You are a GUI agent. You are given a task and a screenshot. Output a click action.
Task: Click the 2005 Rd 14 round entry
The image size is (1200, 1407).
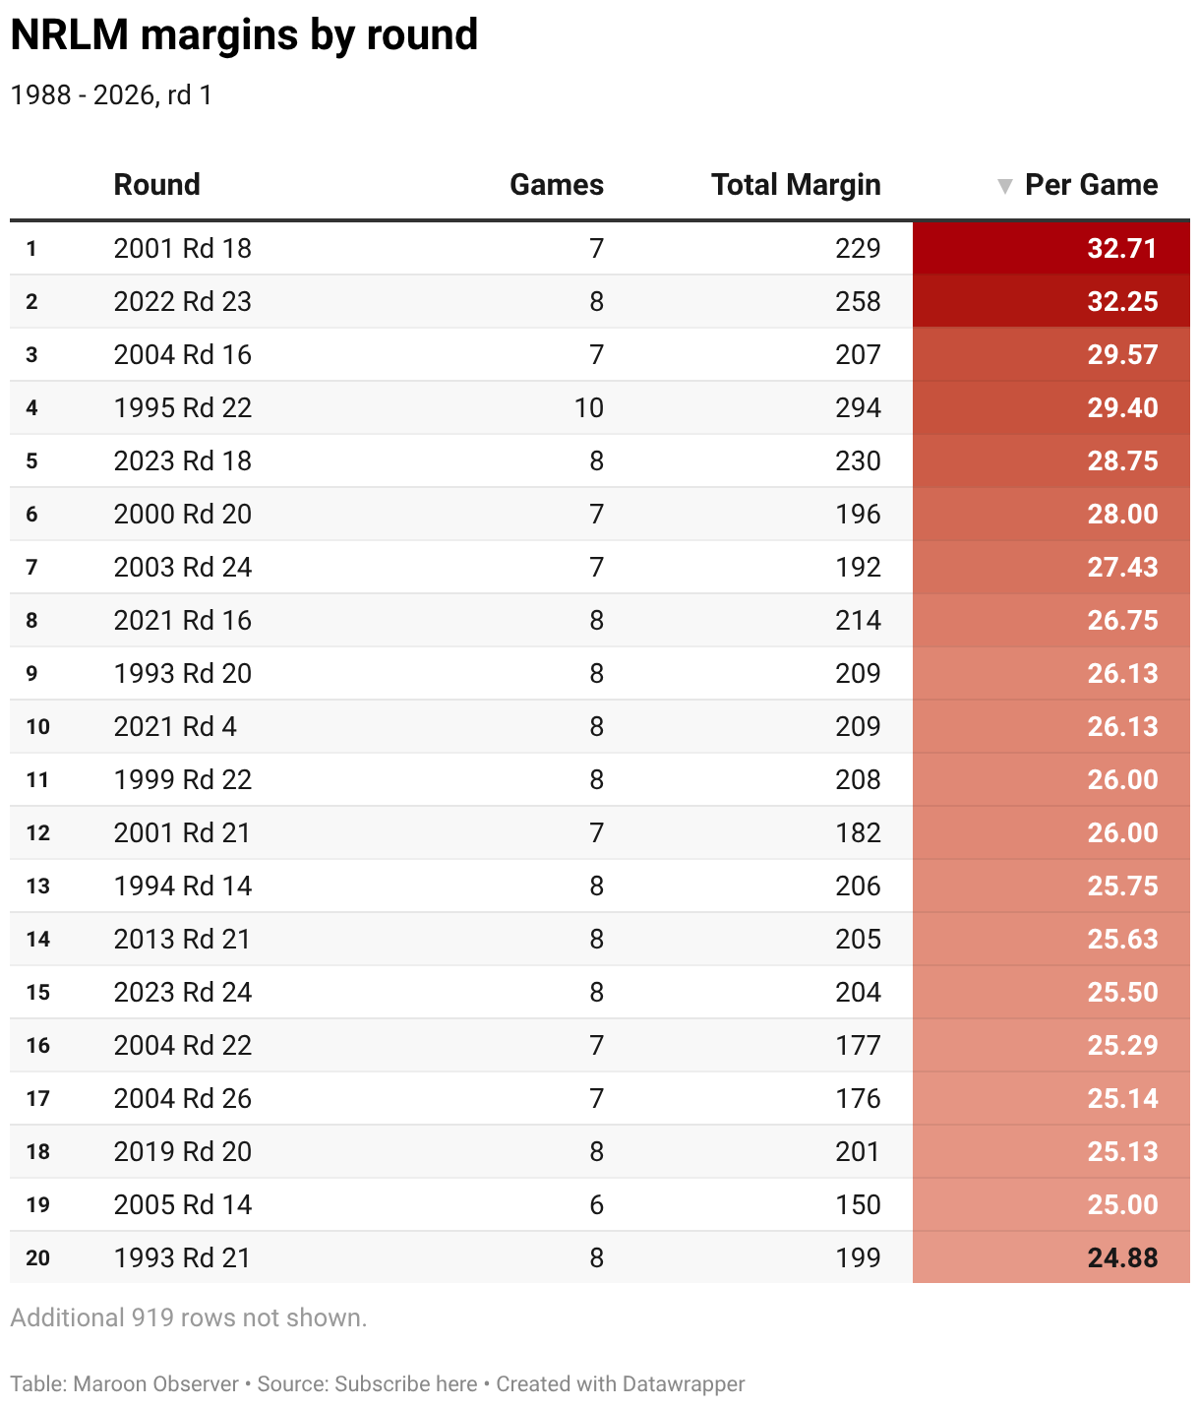click(x=183, y=1204)
